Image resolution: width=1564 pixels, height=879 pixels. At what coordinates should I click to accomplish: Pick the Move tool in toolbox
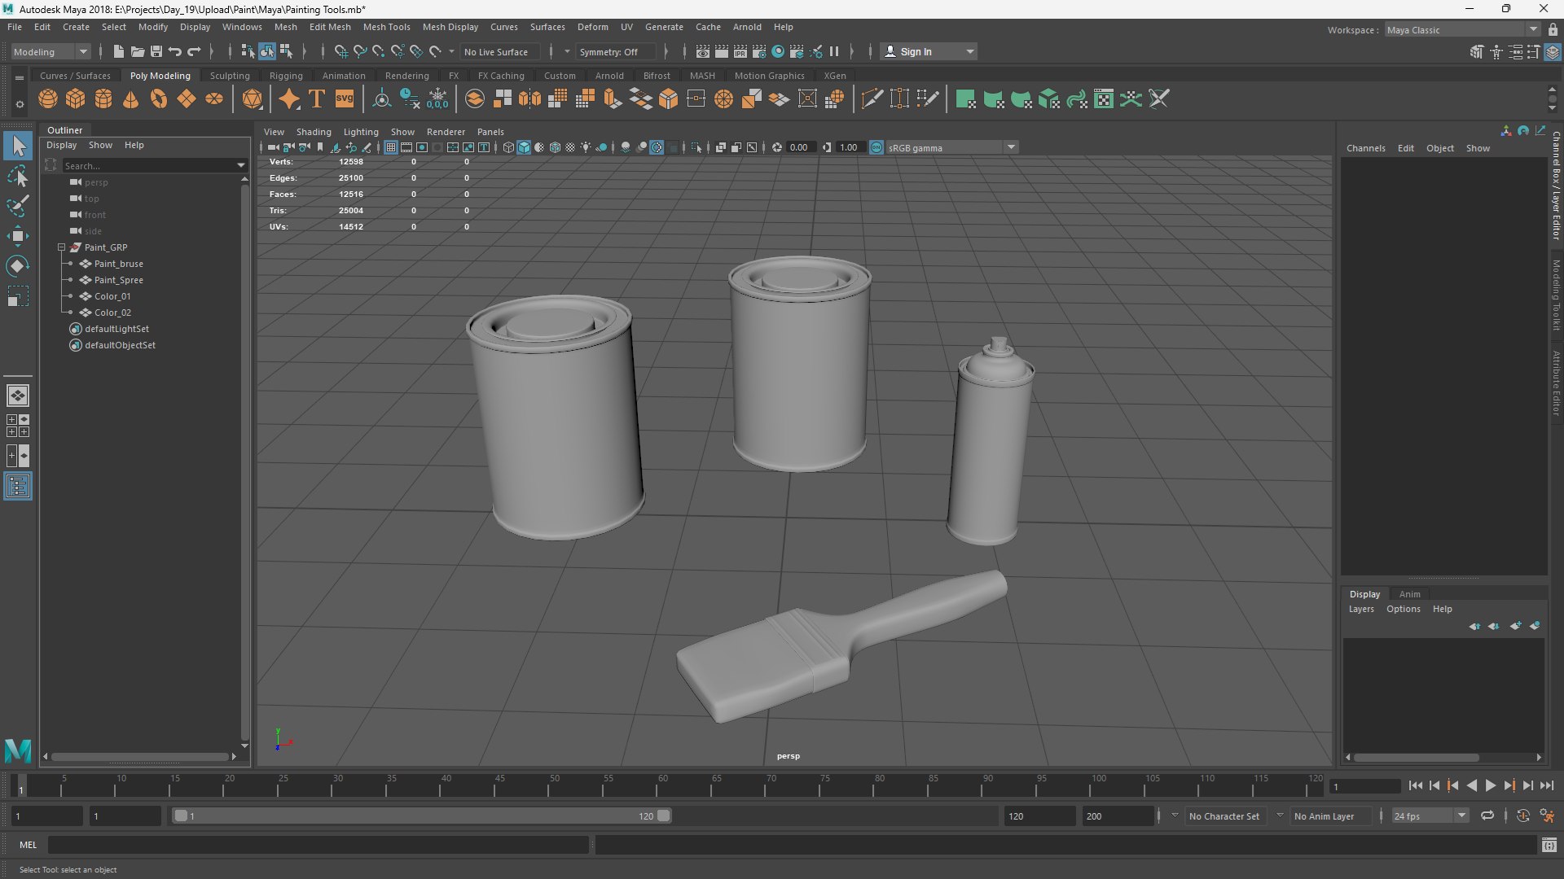(x=18, y=236)
